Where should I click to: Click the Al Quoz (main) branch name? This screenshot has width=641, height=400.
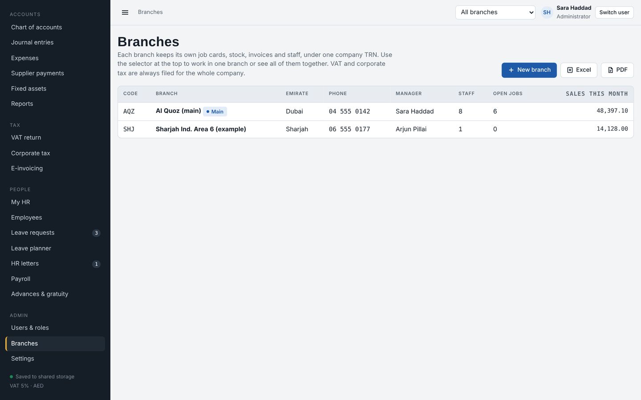[x=178, y=111]
